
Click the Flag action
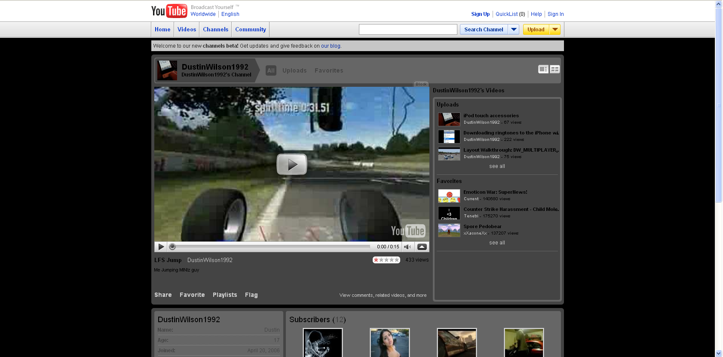pyautogui.click(x=251, y=295)
